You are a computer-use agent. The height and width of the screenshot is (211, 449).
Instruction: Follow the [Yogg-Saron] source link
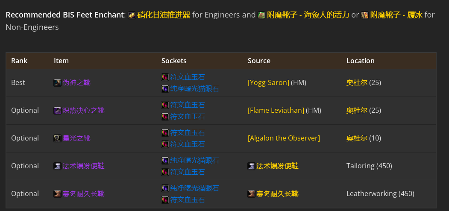269,83
